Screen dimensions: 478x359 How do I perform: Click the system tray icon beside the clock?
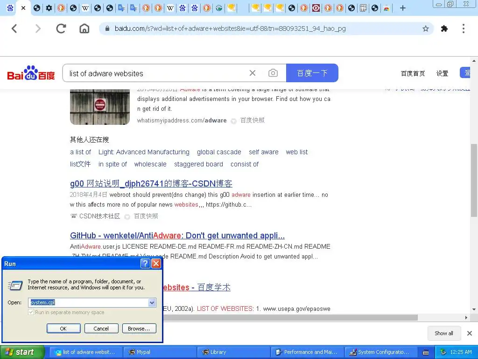point(443,352)
